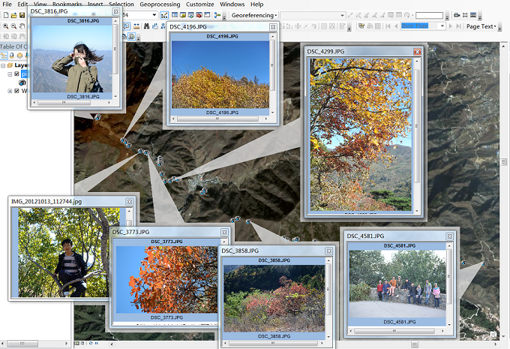510x349 pixels.
Task: Open the Customize menu
Action: [199, 5]
